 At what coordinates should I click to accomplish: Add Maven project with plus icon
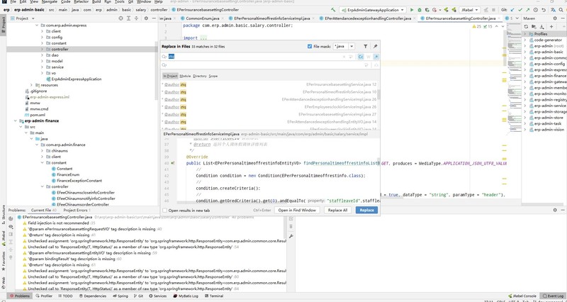tap(551, 26)
